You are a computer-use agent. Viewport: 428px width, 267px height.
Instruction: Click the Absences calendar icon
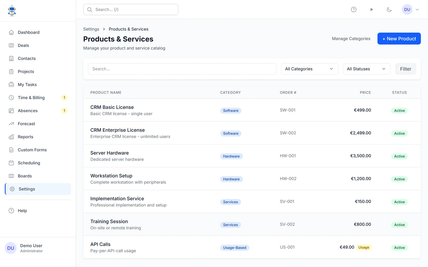pyautogui.click(x=11, y=111)
